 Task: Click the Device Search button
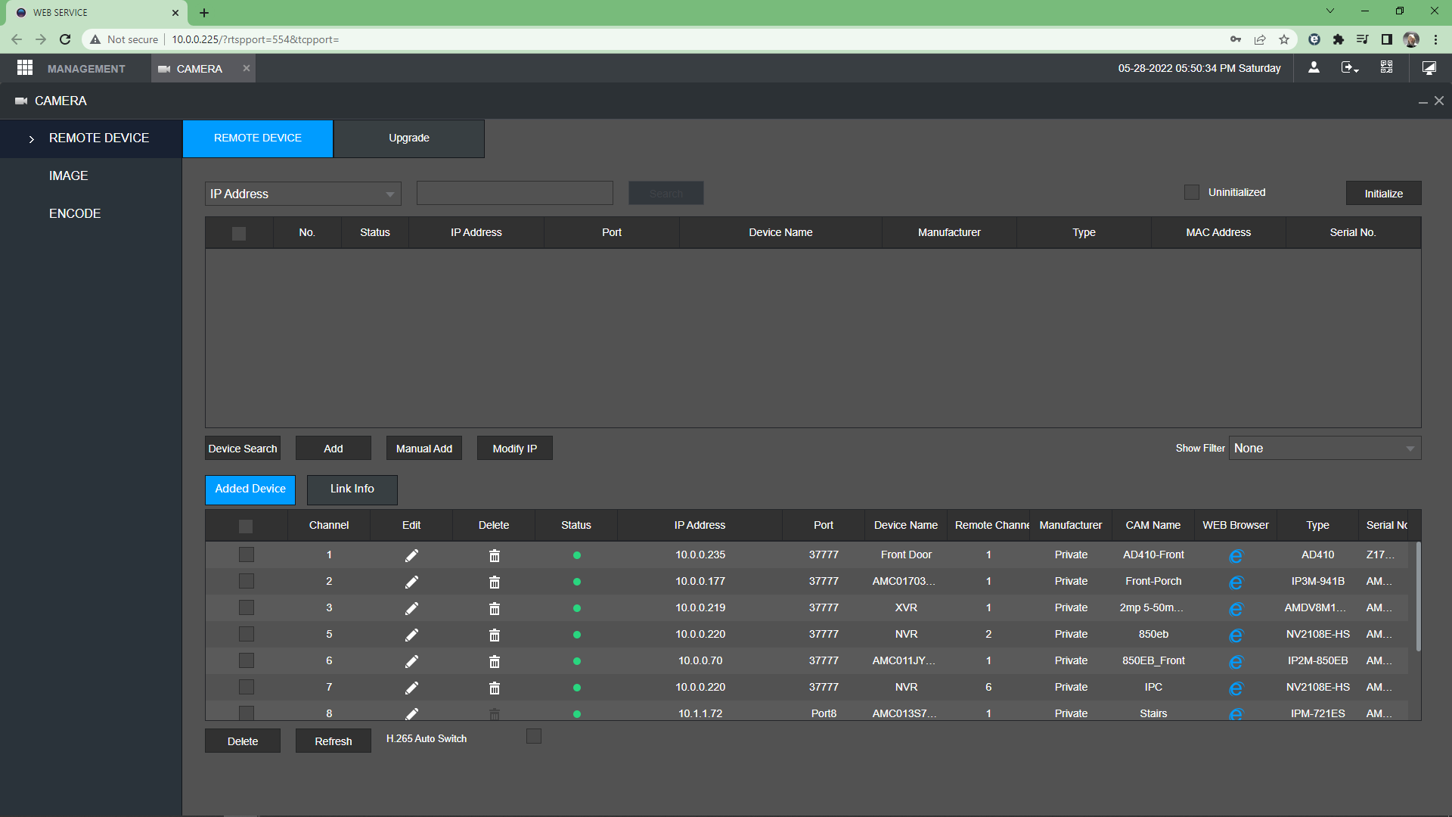point(243,448)
